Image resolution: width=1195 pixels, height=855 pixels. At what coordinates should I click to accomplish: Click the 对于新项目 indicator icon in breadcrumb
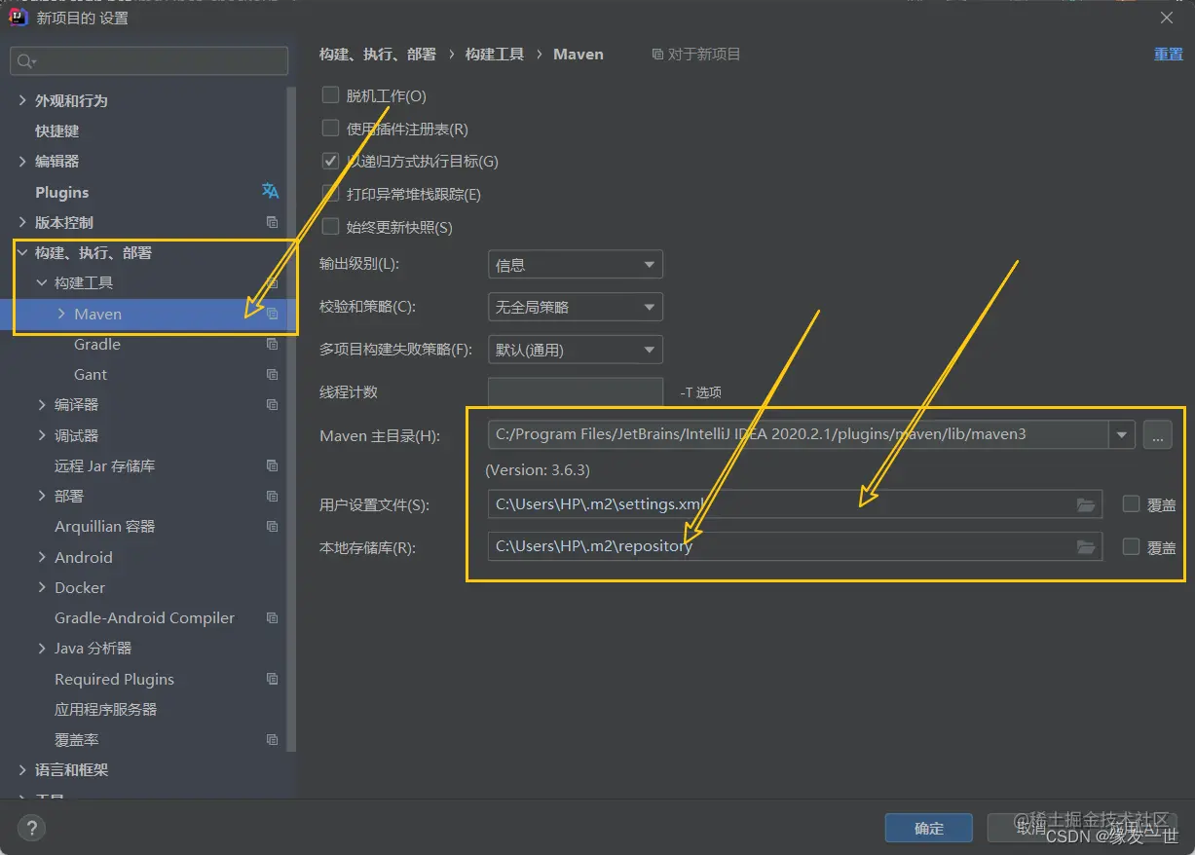coord(657,55)
